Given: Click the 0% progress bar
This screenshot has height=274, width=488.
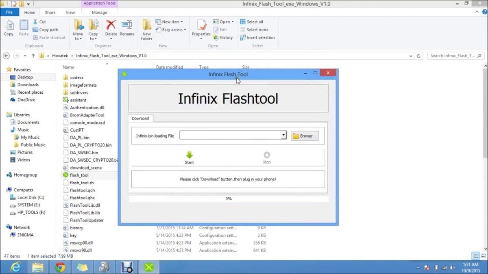Looking at the screenshot, I should pyautogui.click(x=228, y=198).
